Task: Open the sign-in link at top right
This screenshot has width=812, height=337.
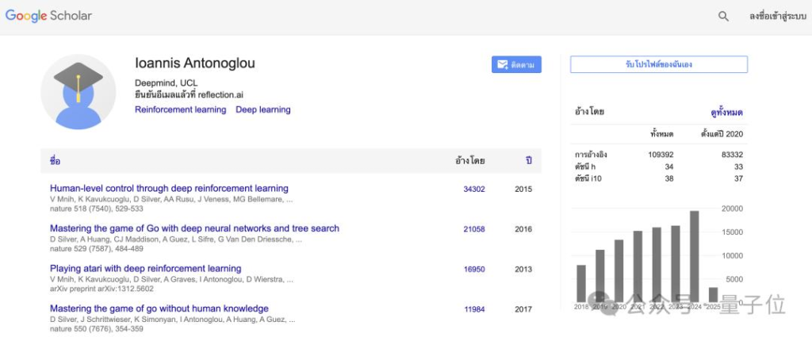Action: tap(778, 16)
